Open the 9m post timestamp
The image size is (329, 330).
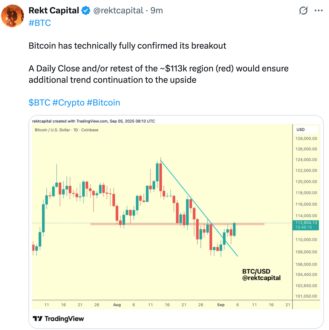pyautogui.click(x=157, y=11)
